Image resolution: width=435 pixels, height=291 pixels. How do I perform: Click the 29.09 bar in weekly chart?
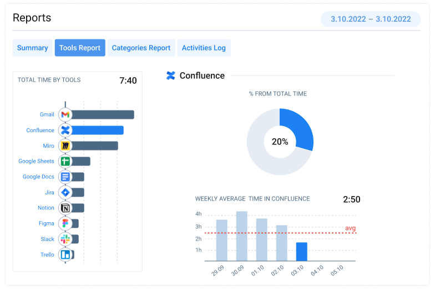coord(222,240)
